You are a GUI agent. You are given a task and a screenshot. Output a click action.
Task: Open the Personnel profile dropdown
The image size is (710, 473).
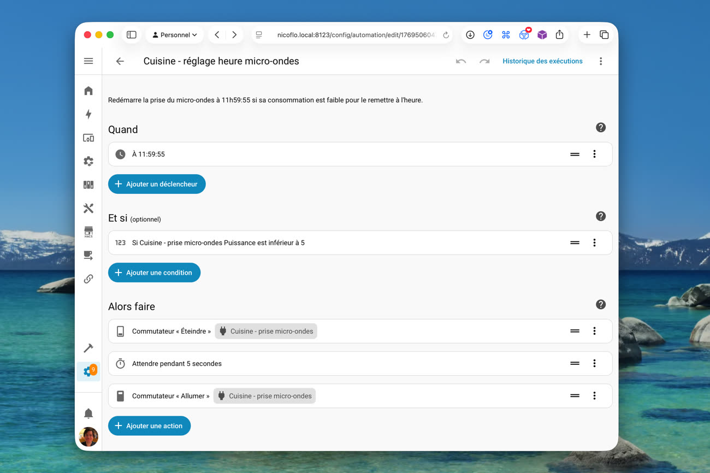(174, 35)
